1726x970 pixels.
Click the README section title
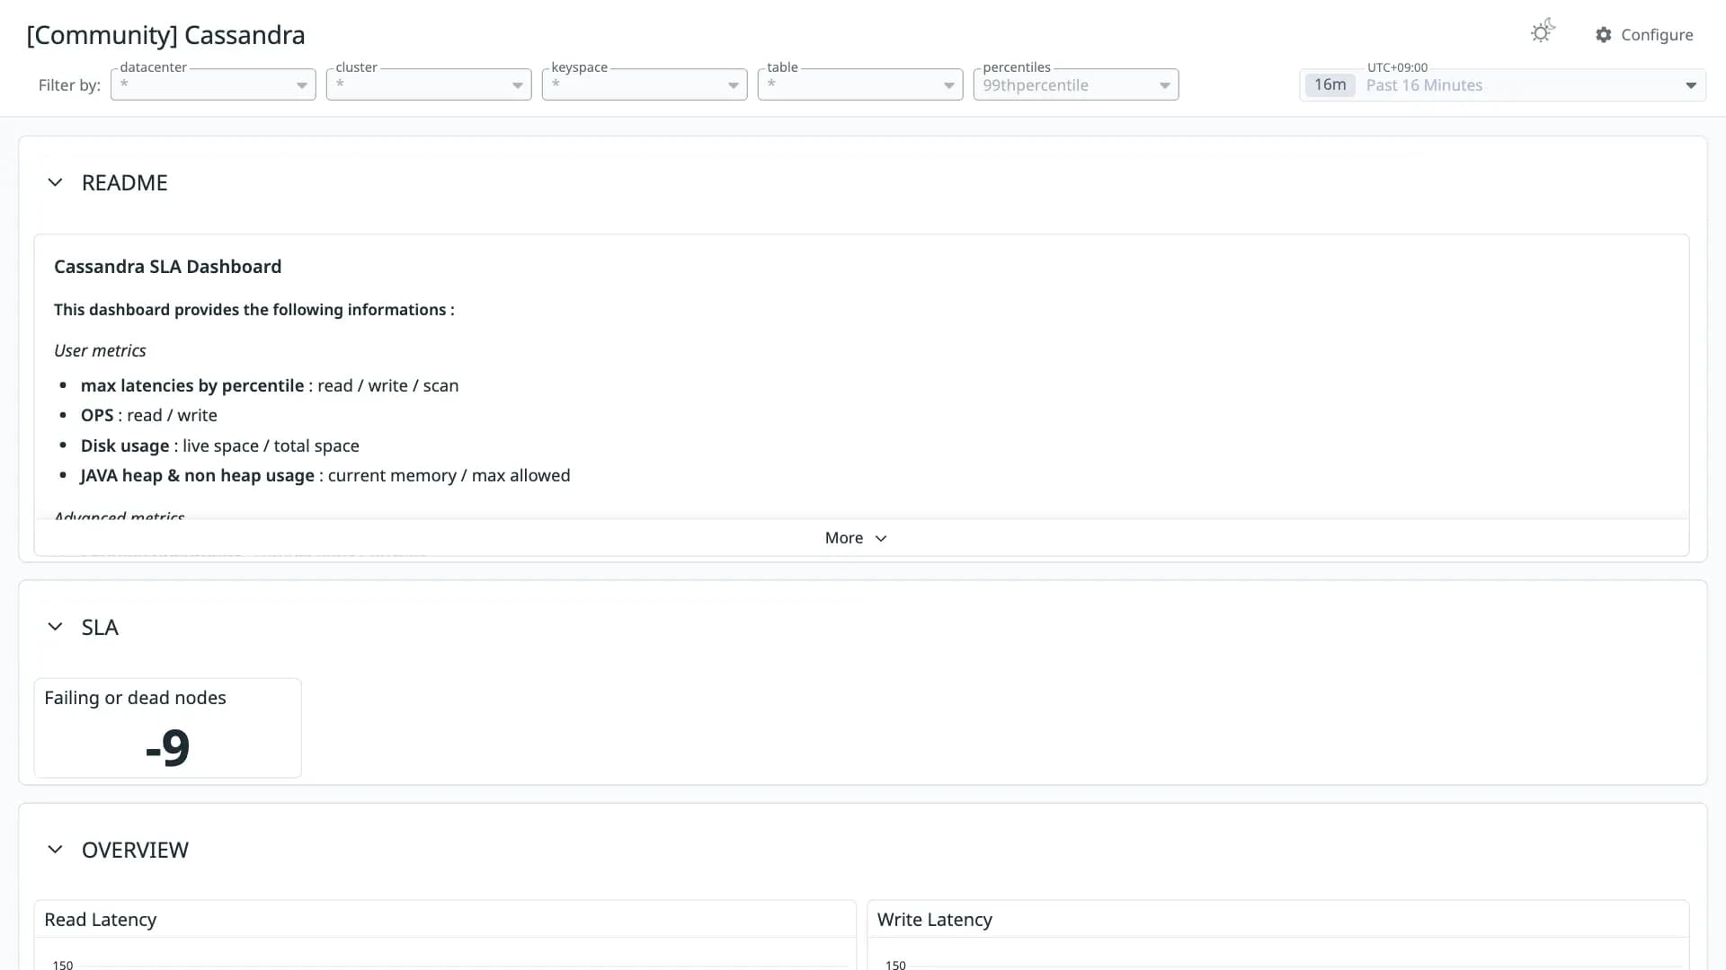click(x=125, y=183)
